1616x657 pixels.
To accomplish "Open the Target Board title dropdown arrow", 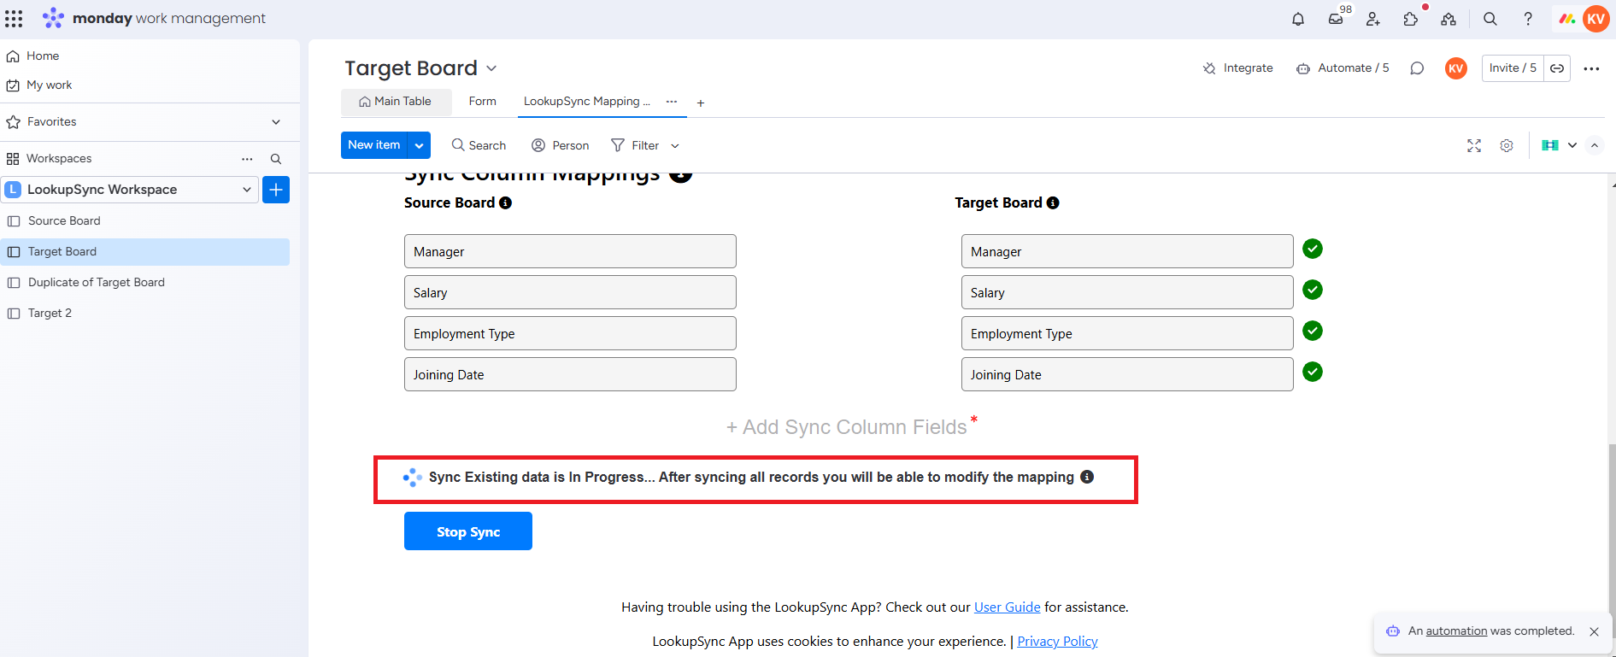I will point(491,68).
